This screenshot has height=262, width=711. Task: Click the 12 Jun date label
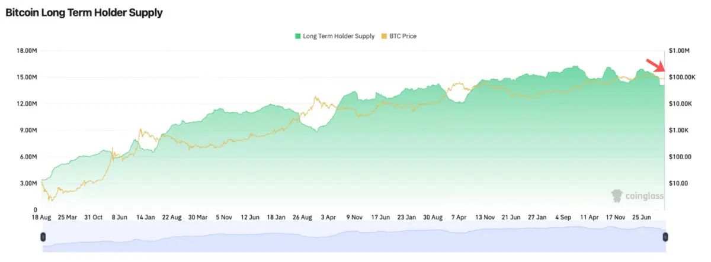(250, 217)
